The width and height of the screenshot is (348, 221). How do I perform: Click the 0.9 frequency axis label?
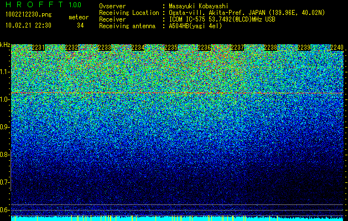click(x=4, y=127)
